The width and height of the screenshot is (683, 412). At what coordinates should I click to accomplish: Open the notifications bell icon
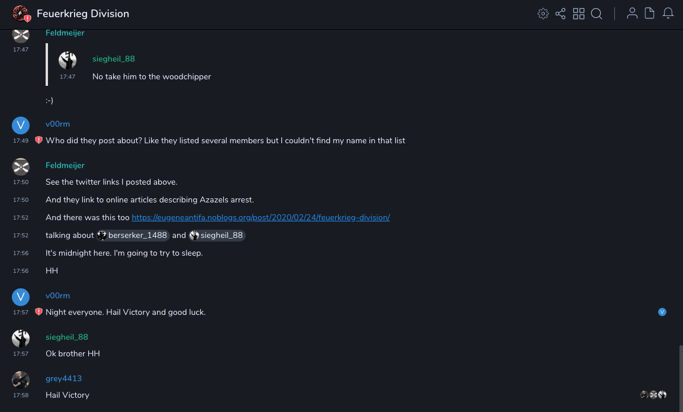pos(668,14)
